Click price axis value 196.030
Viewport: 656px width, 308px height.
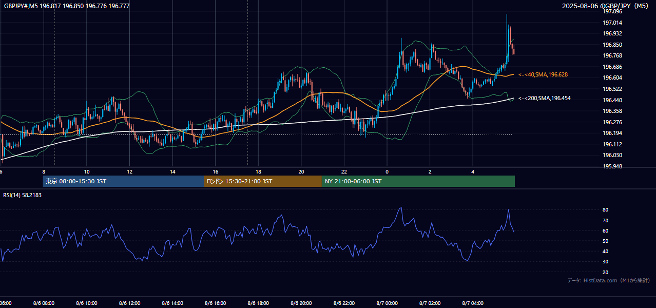(612, 155)
